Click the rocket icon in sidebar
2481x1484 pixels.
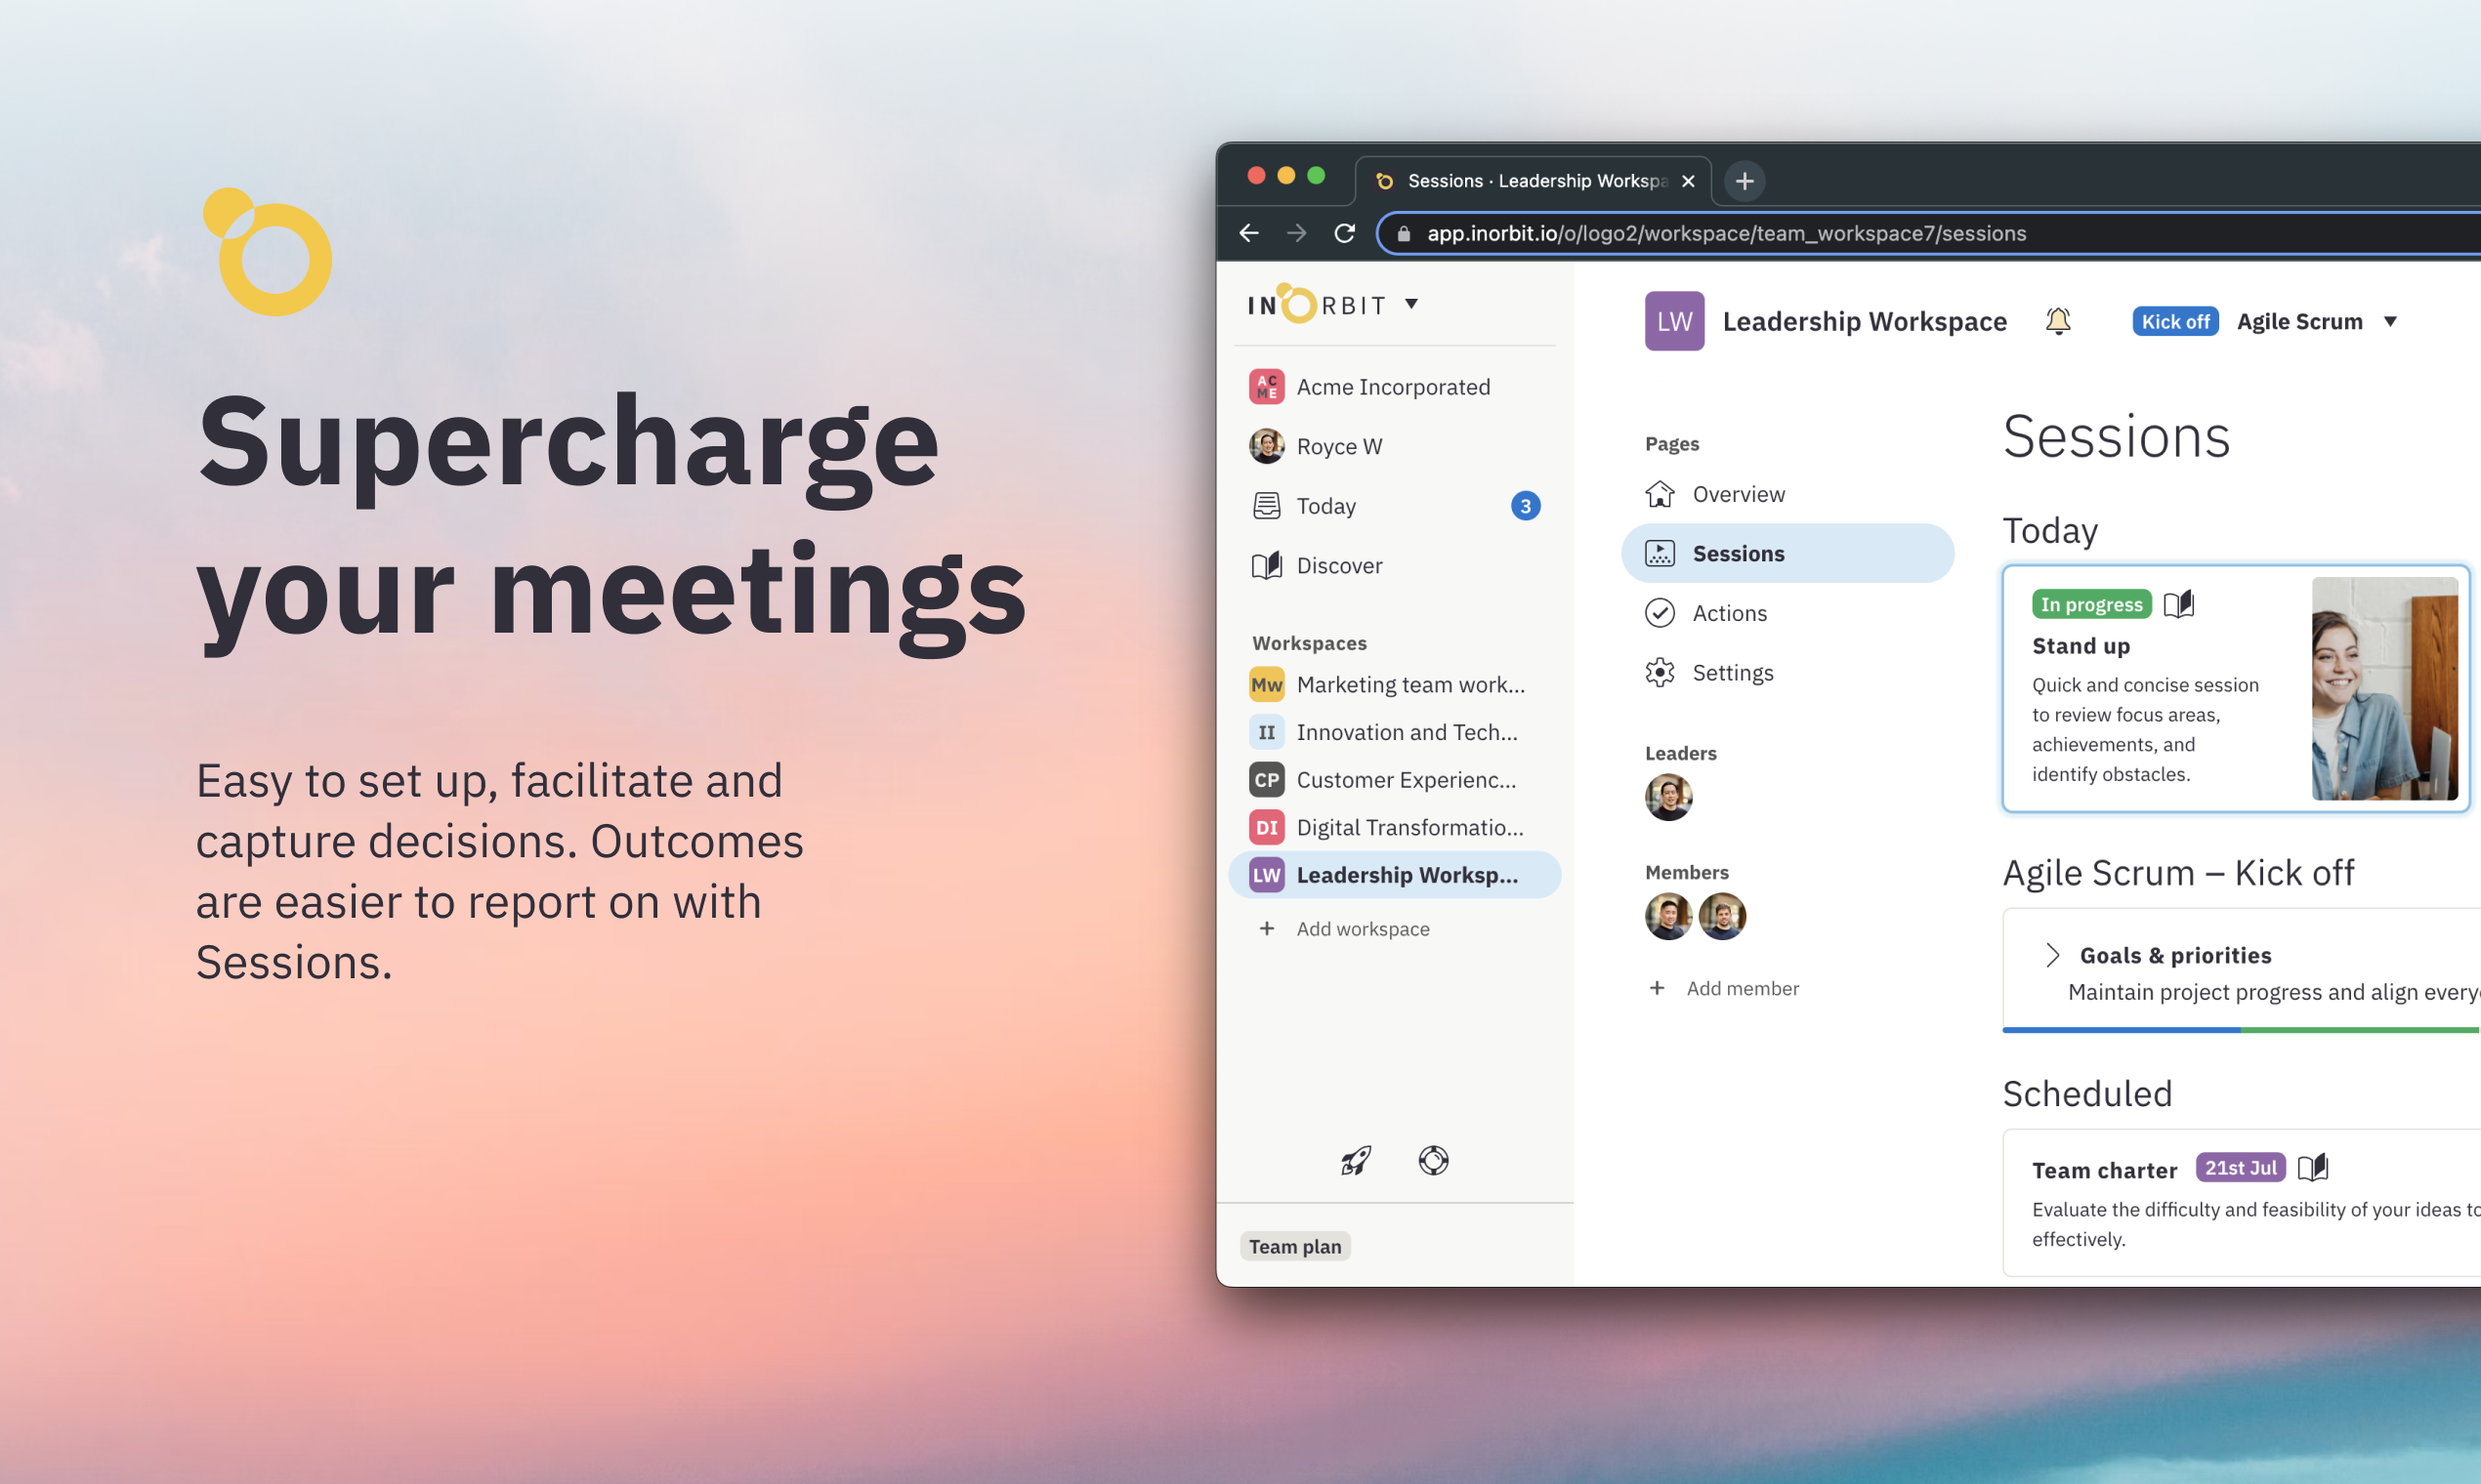pyautogui.click(x=1356, y=1161)
